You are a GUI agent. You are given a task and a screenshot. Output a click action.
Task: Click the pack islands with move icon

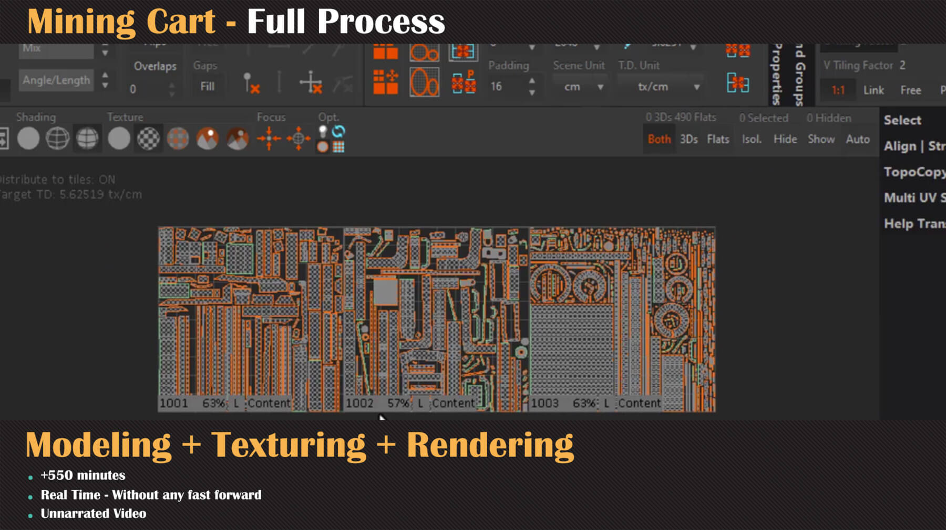(385, 82)
